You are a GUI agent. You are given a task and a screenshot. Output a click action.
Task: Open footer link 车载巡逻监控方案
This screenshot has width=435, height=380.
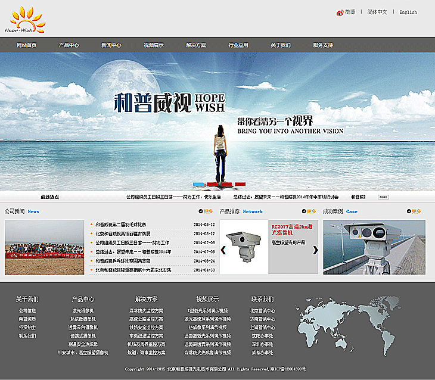click(146, 335)
